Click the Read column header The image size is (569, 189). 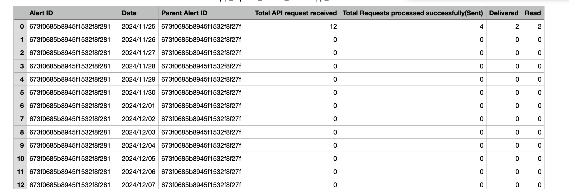point(533,13)
